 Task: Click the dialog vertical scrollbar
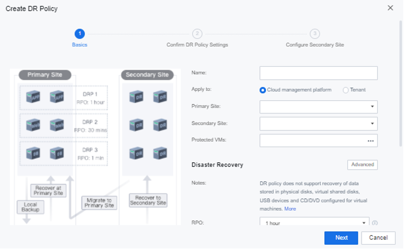tap(400, 83)
